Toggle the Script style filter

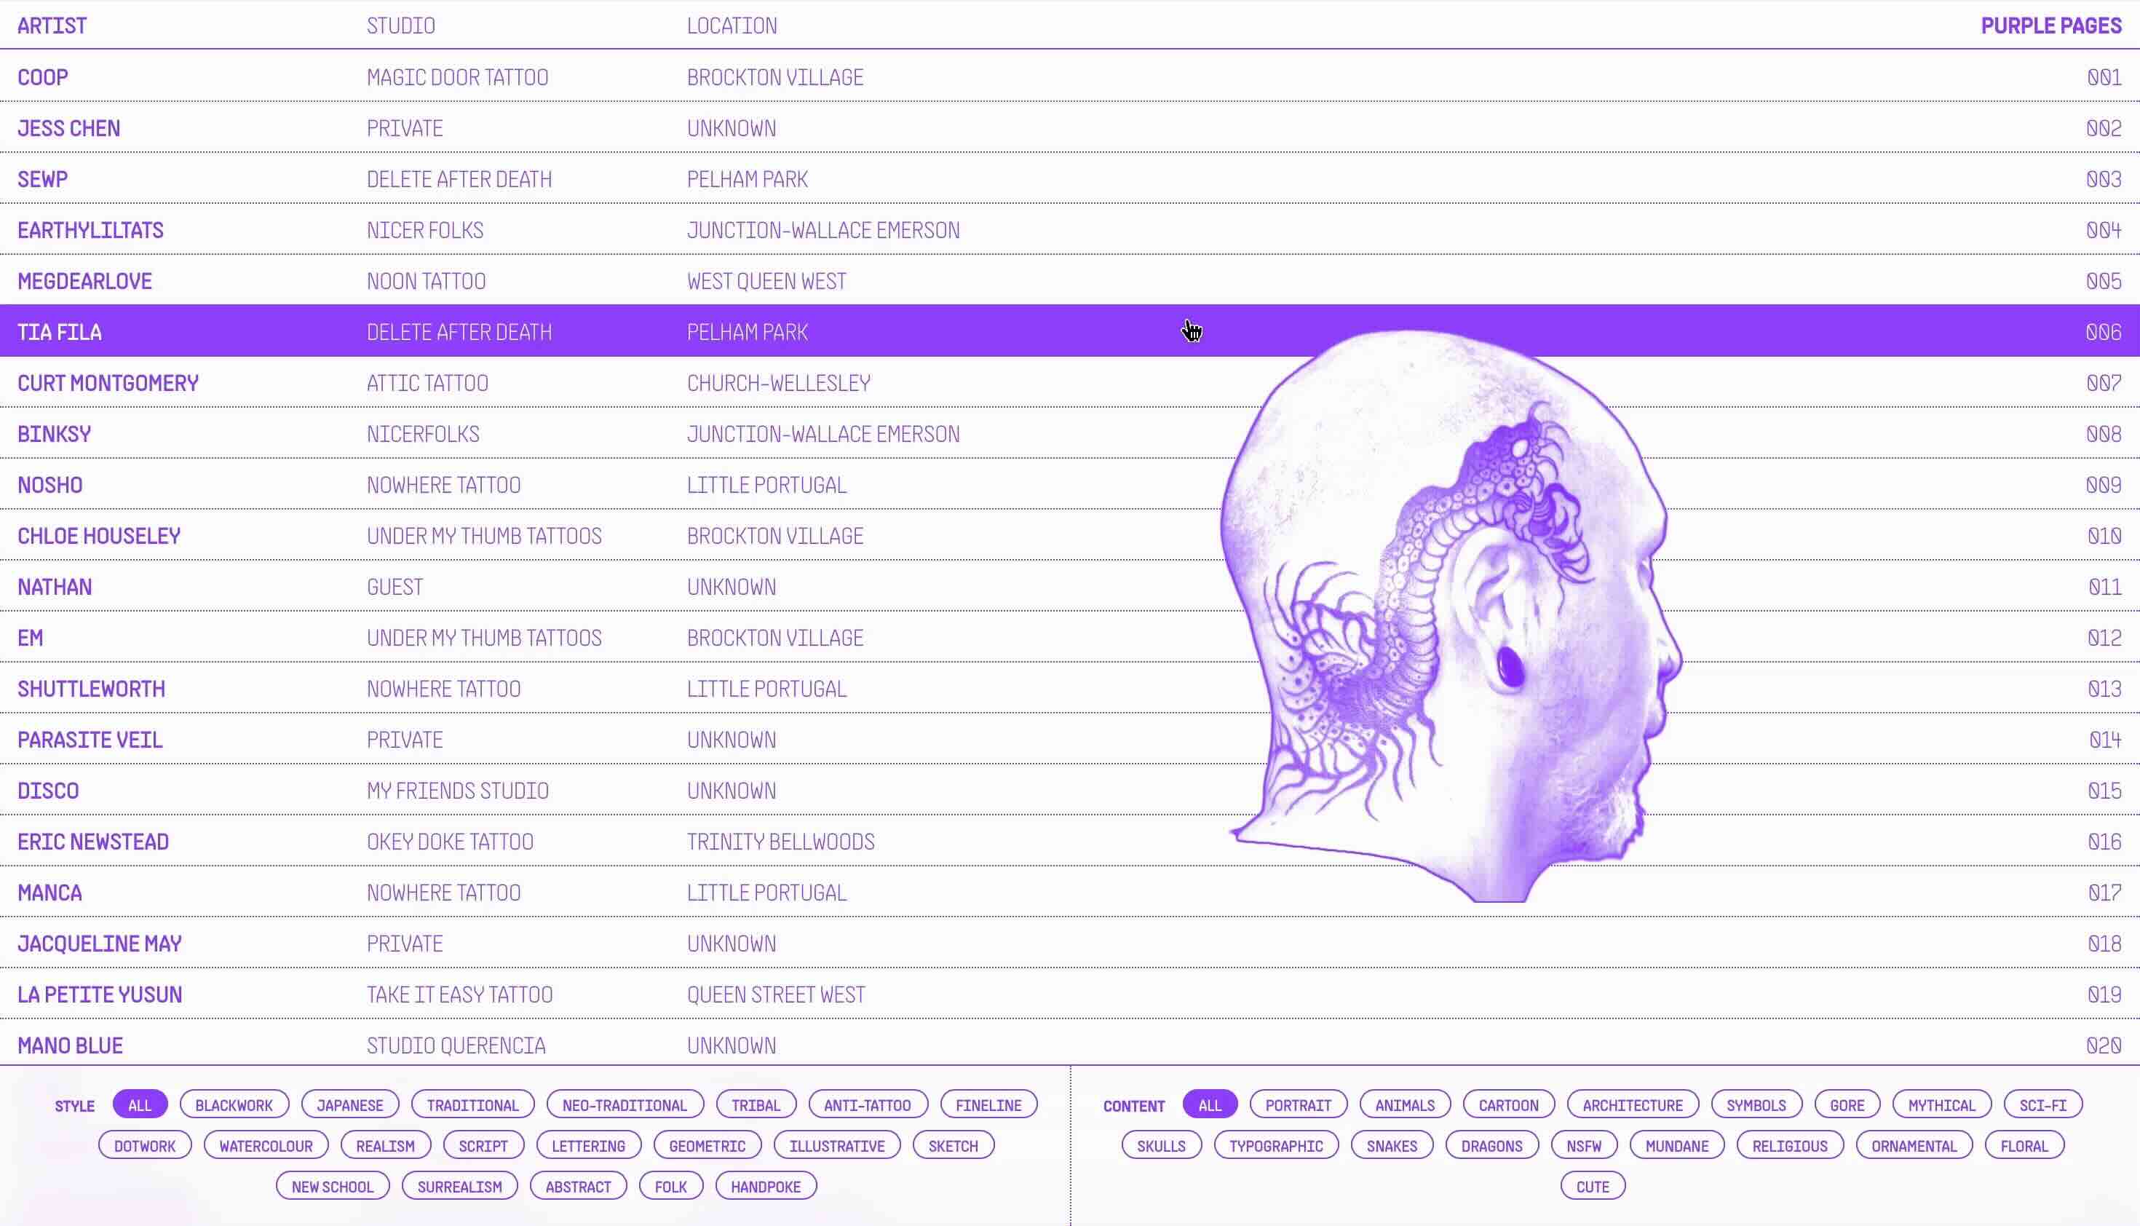(x=483, y=1145)
